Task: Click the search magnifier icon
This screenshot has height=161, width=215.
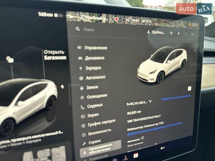Action: pos(78,29)
